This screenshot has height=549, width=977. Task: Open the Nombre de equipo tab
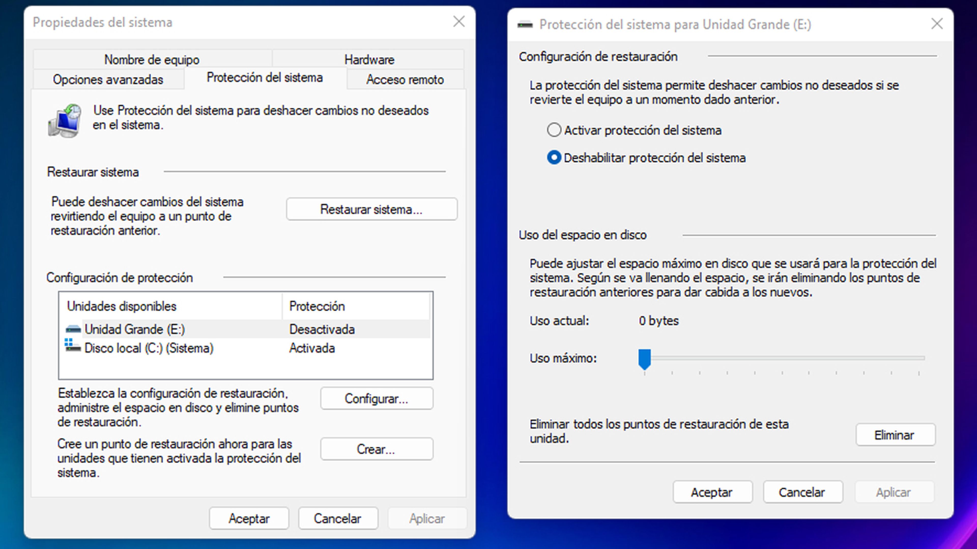click(152, 59)
